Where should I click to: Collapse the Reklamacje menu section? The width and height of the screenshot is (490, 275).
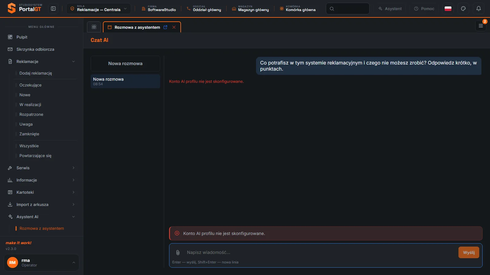(41, 61)
